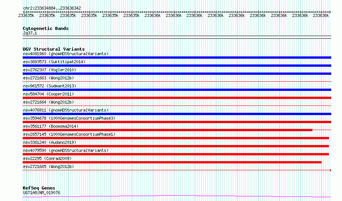
Task: Click the blue bar under nsv4076911
Action: point(177,114)
